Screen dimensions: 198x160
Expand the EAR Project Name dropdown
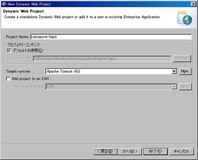pyautogui.click(x=174, y=86)
